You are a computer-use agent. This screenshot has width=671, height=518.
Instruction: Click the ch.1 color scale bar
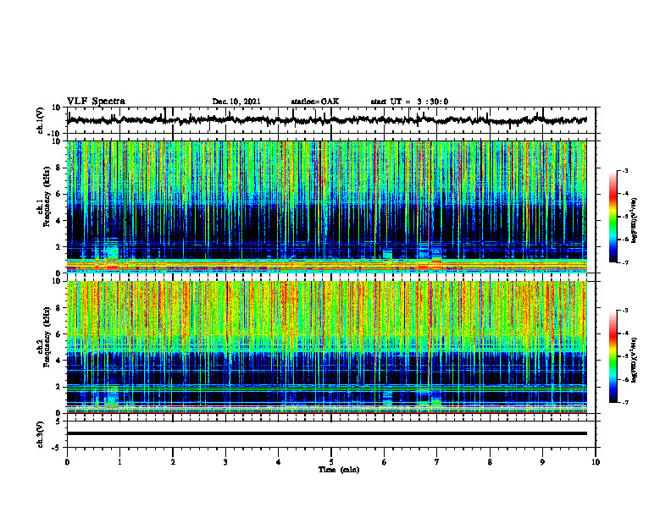pyautogui.click(x=613, y=217)
